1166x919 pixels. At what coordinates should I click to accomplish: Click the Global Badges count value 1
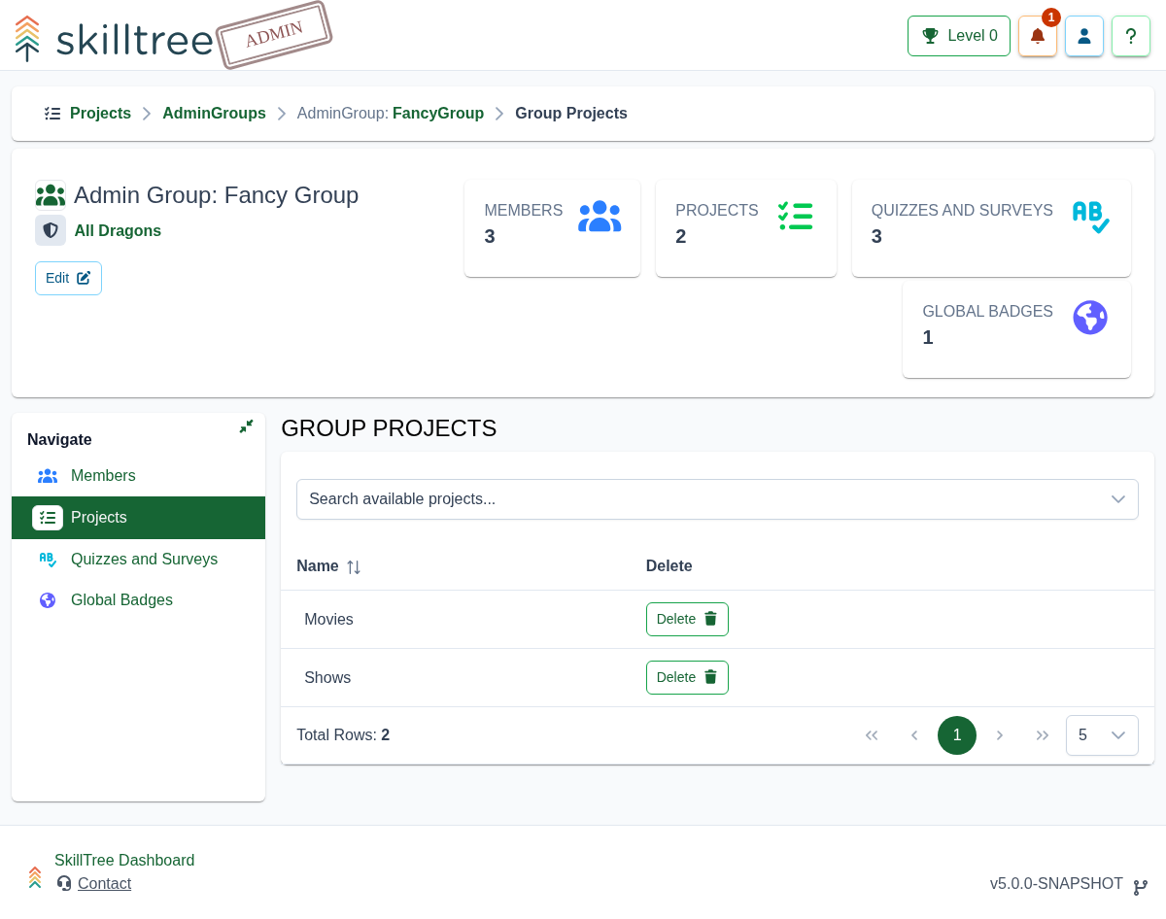coord(928,337)
